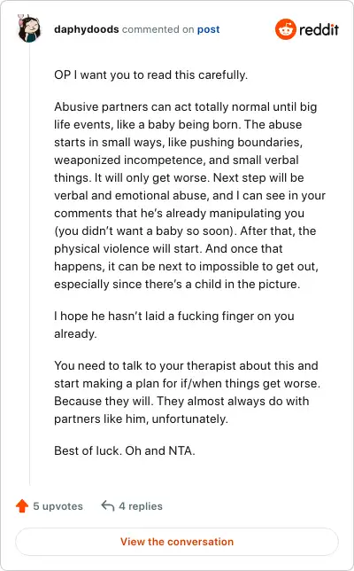Follow the blue "post" link
This screenshot has width=354, height=571.
(x=208, y=29)
